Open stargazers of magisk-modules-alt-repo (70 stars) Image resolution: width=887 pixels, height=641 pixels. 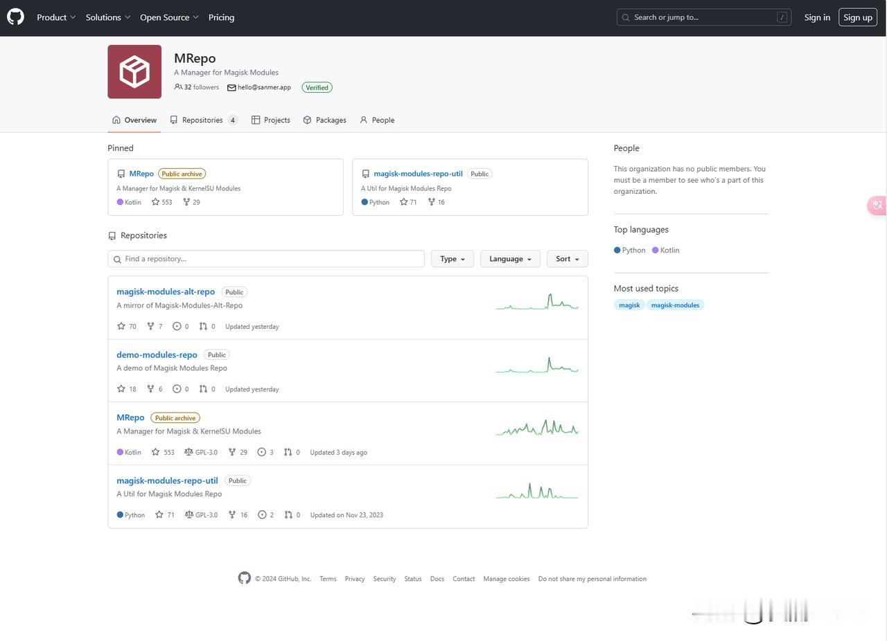pyautogui.click(x=127, y=326)
